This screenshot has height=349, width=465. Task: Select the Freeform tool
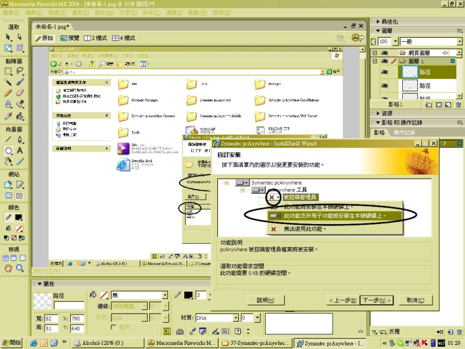point(8,162)
